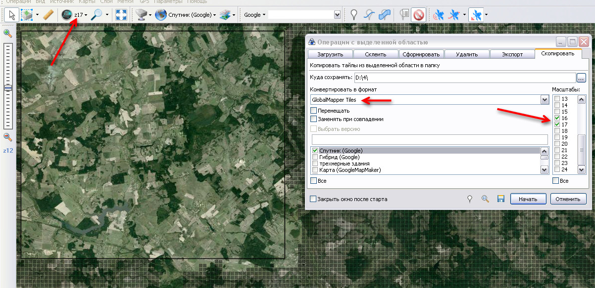The image size is (595, 288).
Task: Select the ruler distance measurement tool
Action: coord(48,15)
